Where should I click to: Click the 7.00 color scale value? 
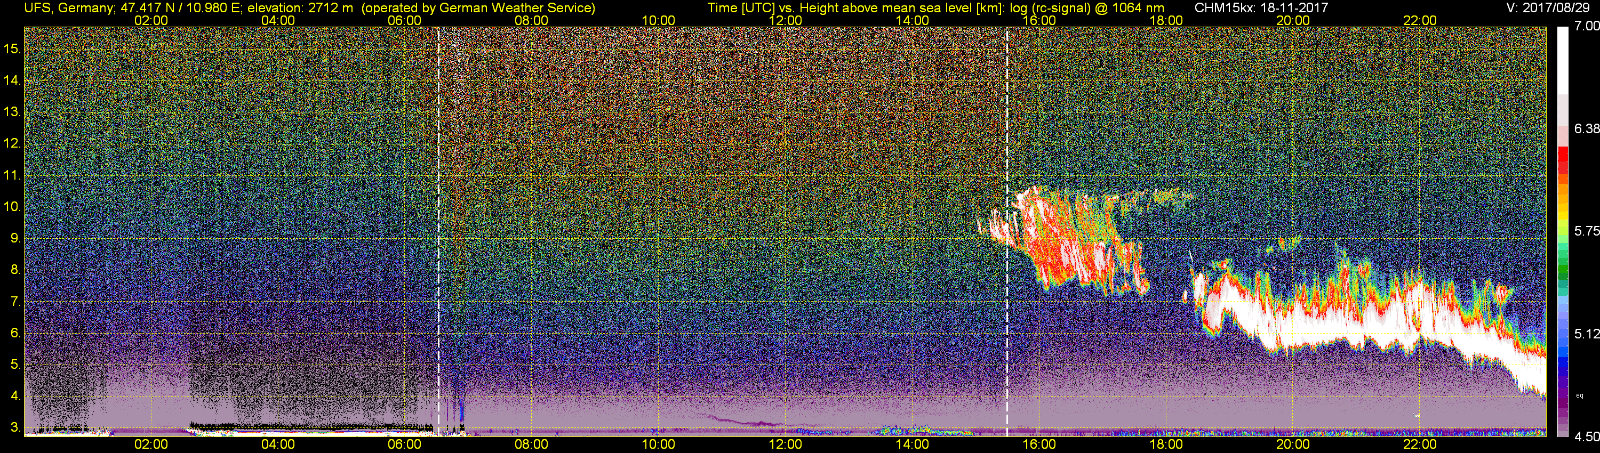[1587, 26]
